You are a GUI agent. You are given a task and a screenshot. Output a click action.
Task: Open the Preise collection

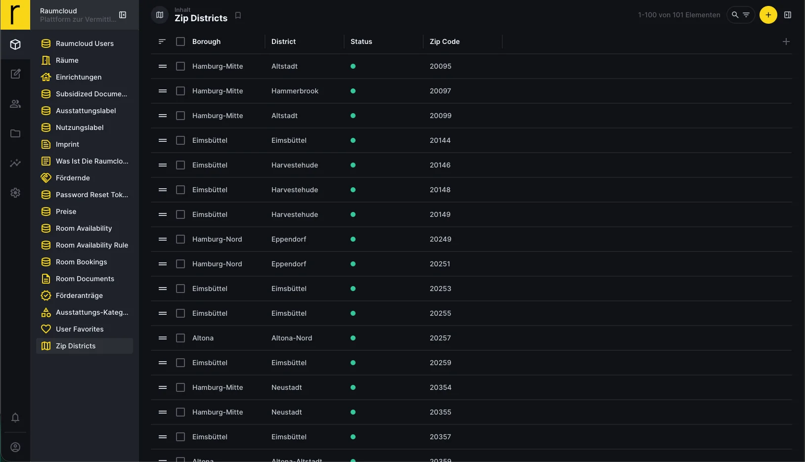click(x=85, y=211)
